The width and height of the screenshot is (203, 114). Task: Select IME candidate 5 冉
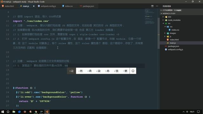click(107, 71)
